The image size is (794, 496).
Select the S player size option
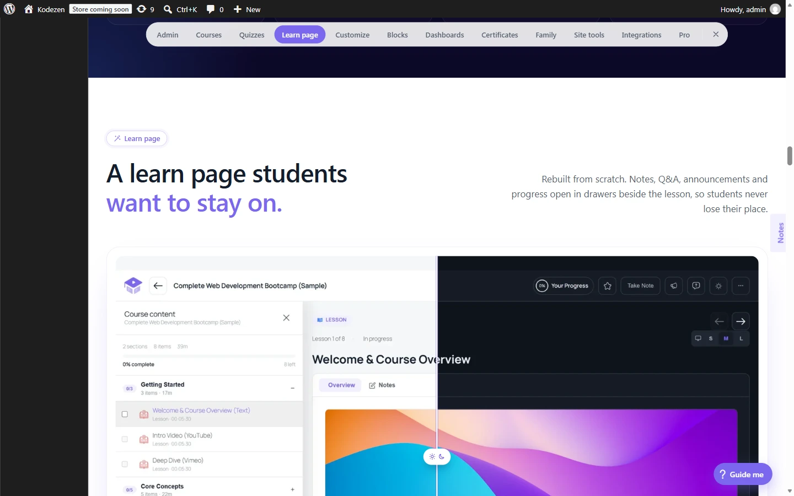pos(711,338)
